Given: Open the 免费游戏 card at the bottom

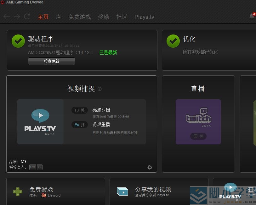Looking at the screenshot, I should pos(56,192).
